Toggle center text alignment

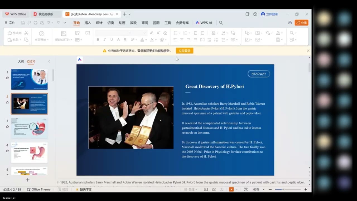point(182,40)
